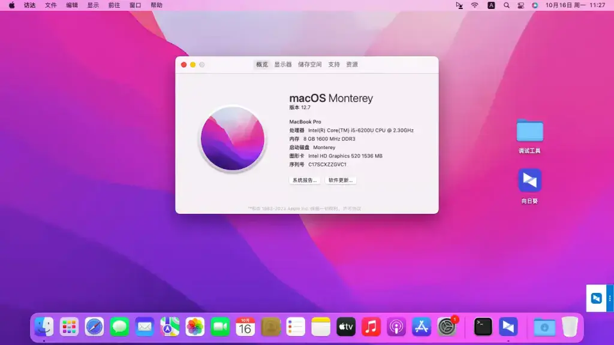The width and height of the screenshot is (614, 345).
Task: Minimize the About This Mac window
Action: pyautogui.click(x=192, y=65)
